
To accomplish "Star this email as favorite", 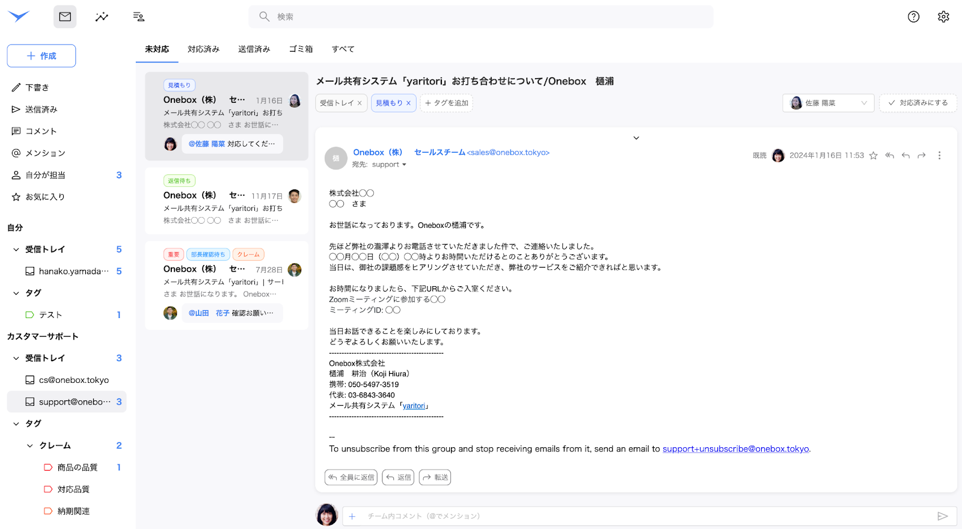I will click(x=874, y=156).
